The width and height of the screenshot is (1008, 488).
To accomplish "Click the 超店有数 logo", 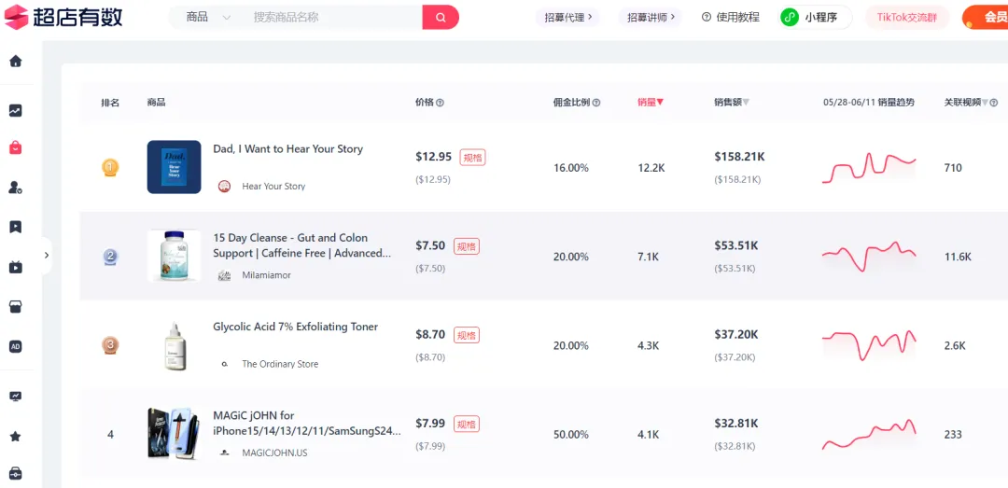I will coord(63,17).
